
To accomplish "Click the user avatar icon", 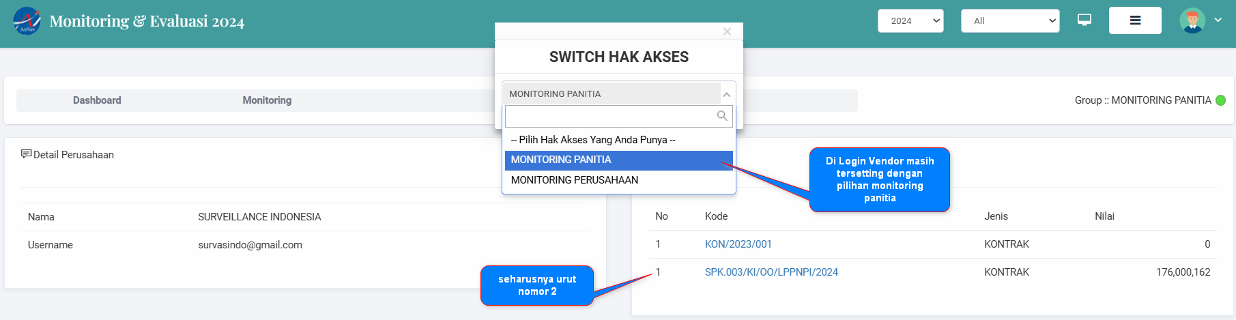I will (x=1192, y=20).
